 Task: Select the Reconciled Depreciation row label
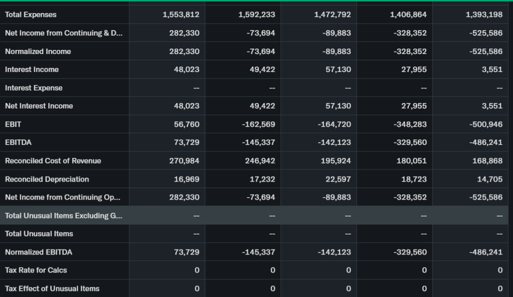pyautogui.click(x=47, y=179)
